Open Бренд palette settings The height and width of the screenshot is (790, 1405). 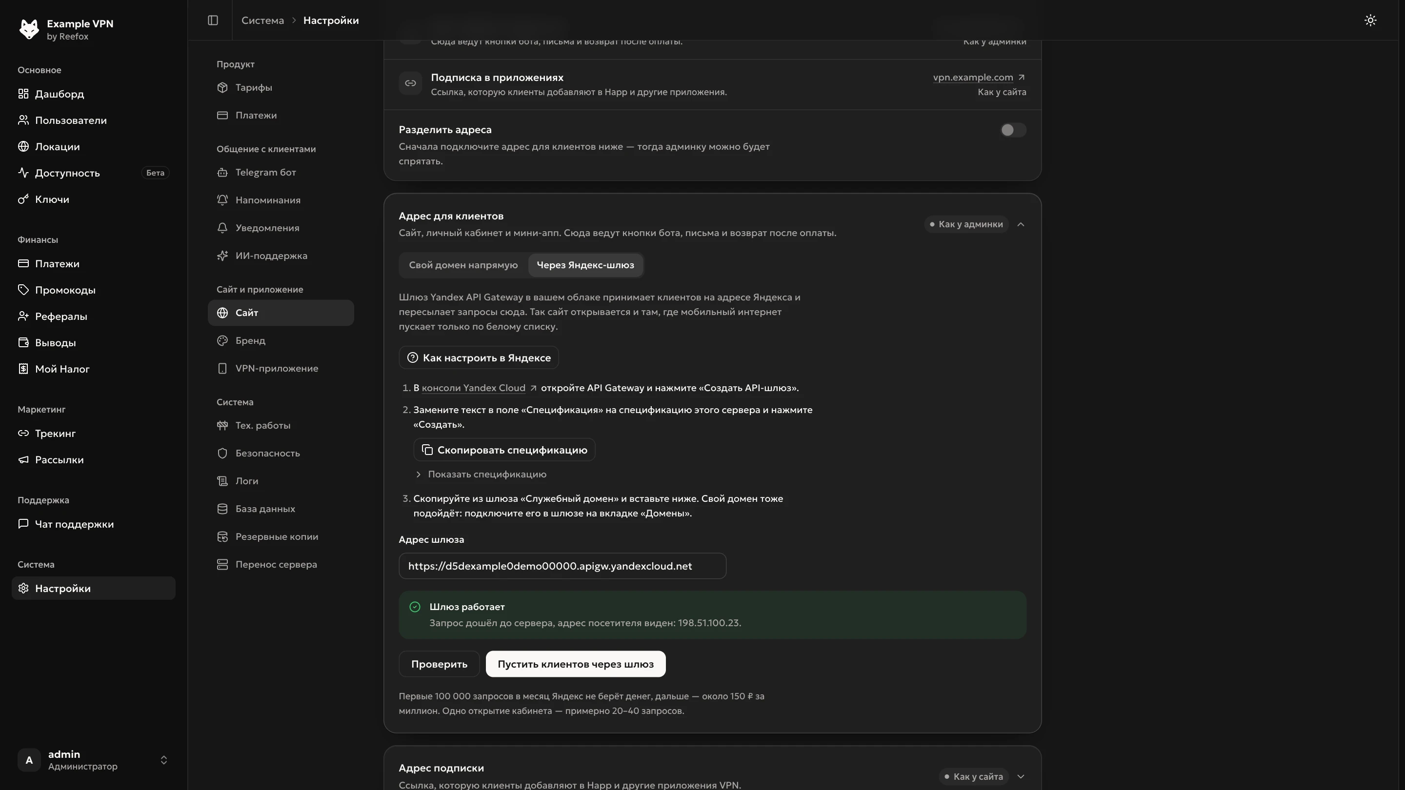tap(281, 340)
